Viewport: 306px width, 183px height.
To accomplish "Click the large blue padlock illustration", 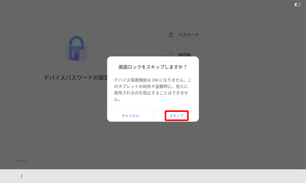I will (x=76, y=48).
